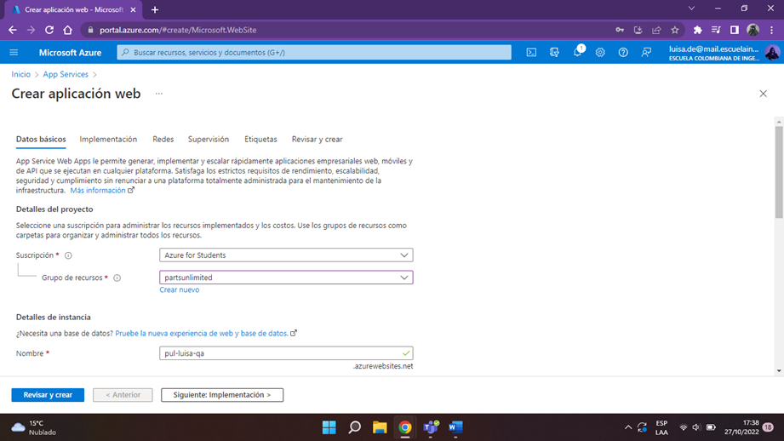Close the Crear aplicación web blade
784x441 pixels.
763,94
